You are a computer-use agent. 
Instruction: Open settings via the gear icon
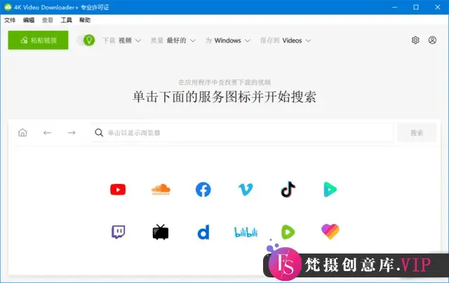click(x=415, y=40)
